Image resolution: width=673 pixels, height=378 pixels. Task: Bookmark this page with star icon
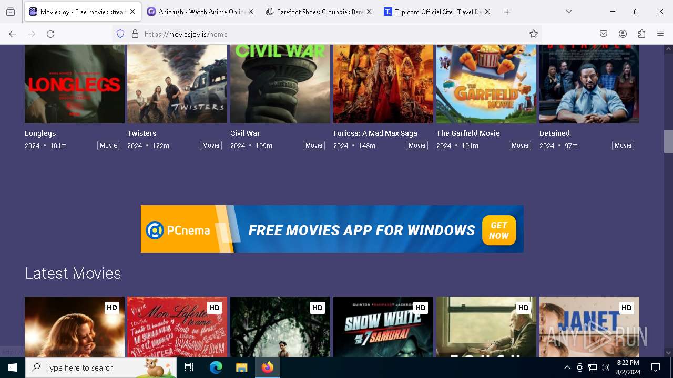[x=534, y=34]
